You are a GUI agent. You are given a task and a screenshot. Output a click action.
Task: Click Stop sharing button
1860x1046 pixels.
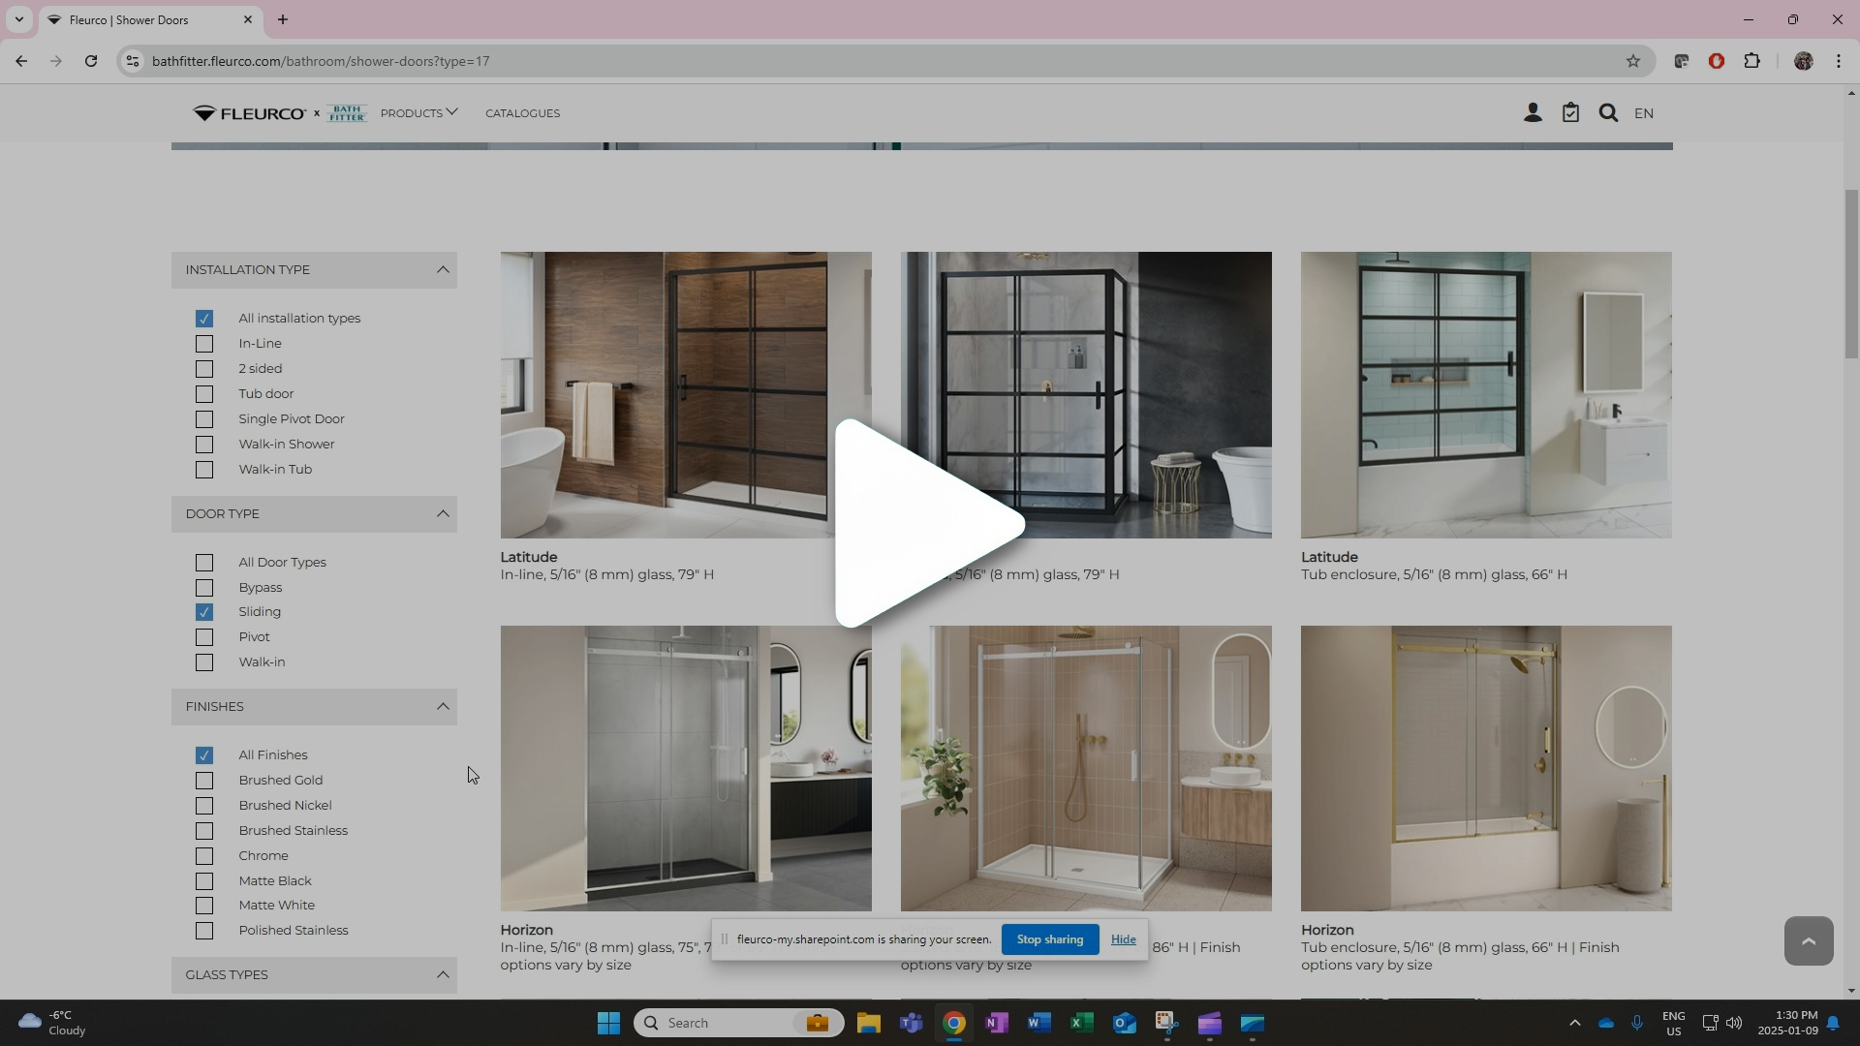tap(1049, 939)
